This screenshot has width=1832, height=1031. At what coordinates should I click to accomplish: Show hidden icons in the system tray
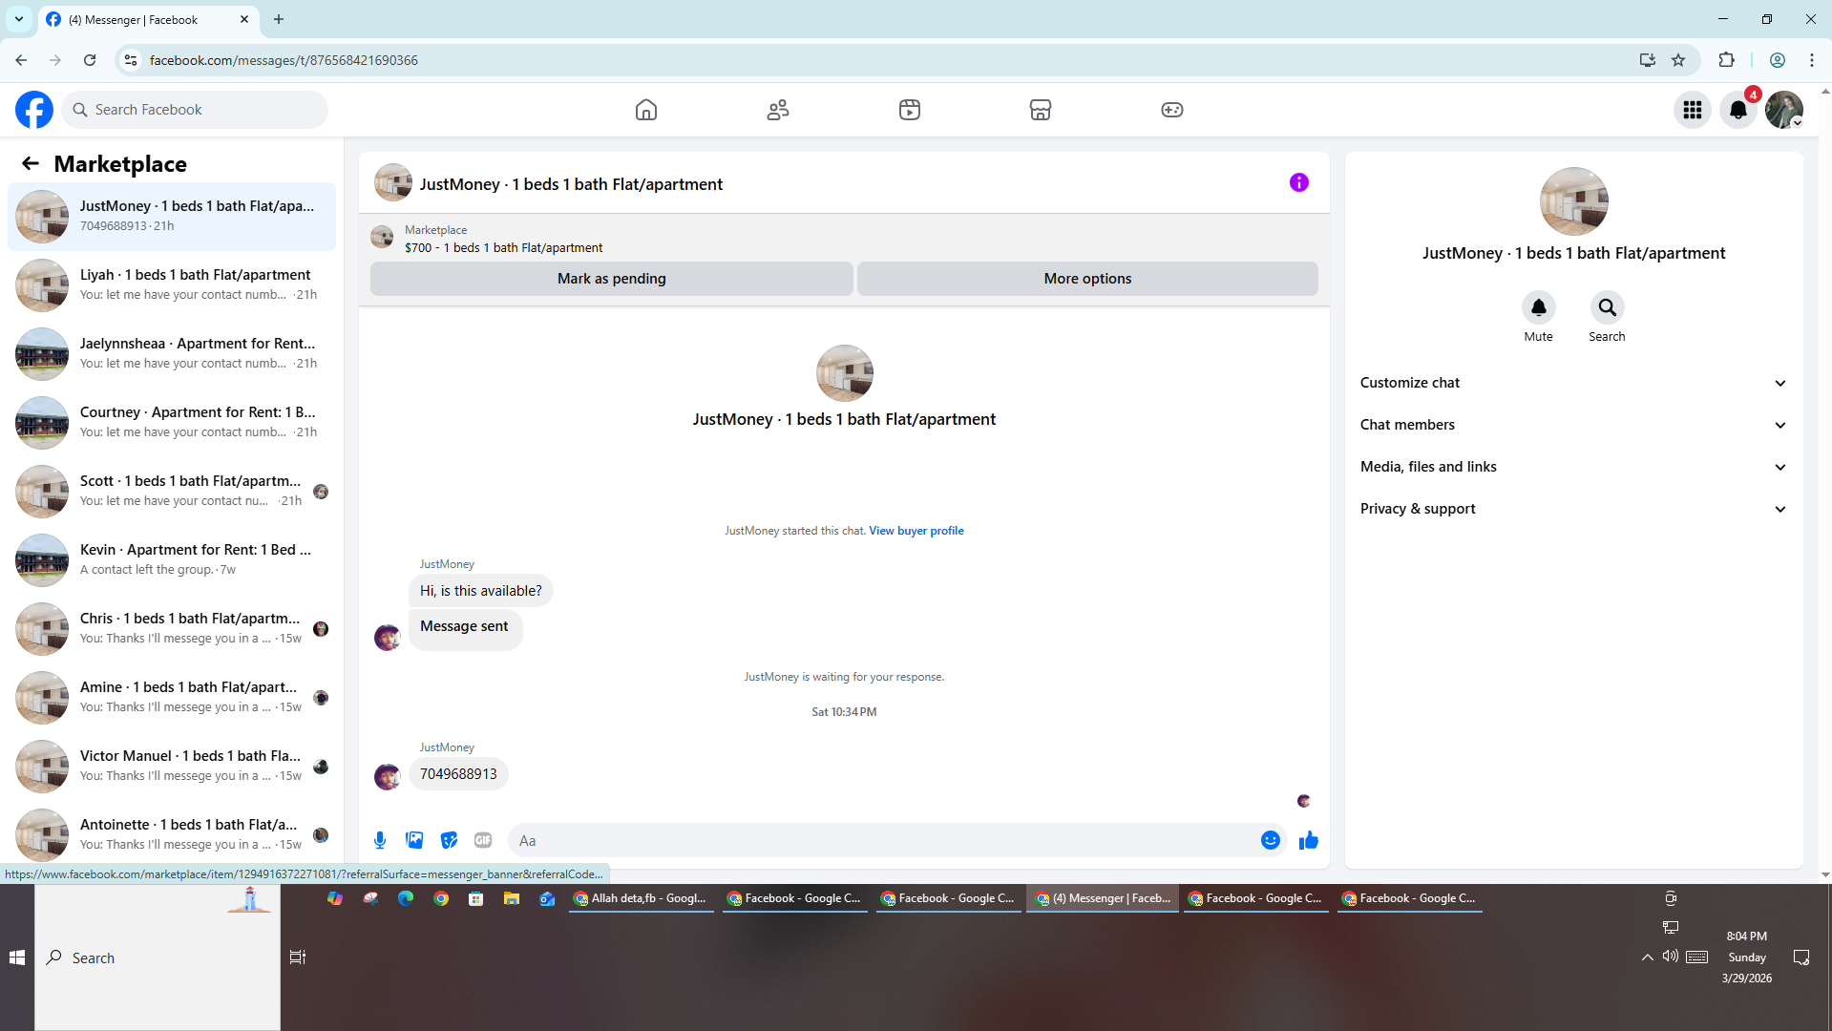point(1648,957)
